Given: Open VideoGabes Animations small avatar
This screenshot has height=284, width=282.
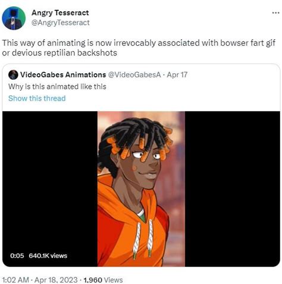Looking at the screenshot, I should click(13, 75).
